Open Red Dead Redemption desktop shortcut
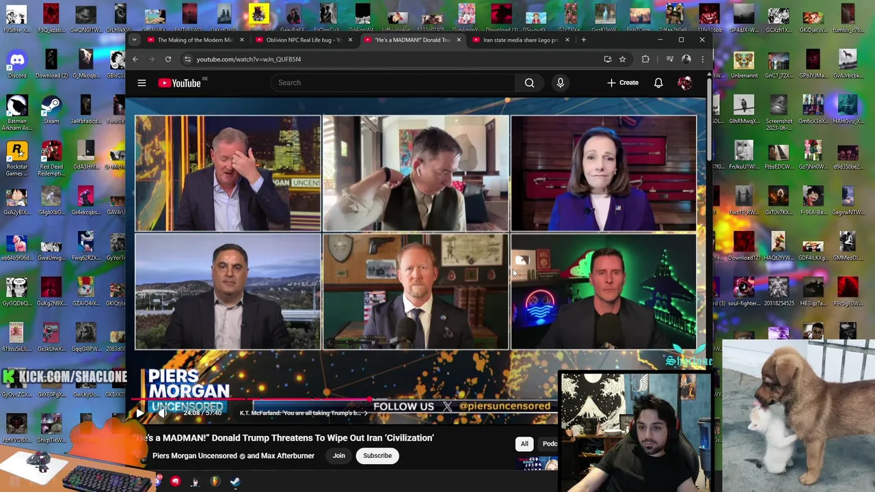Viewport: 875px width, 492px height. click(51, 159)
